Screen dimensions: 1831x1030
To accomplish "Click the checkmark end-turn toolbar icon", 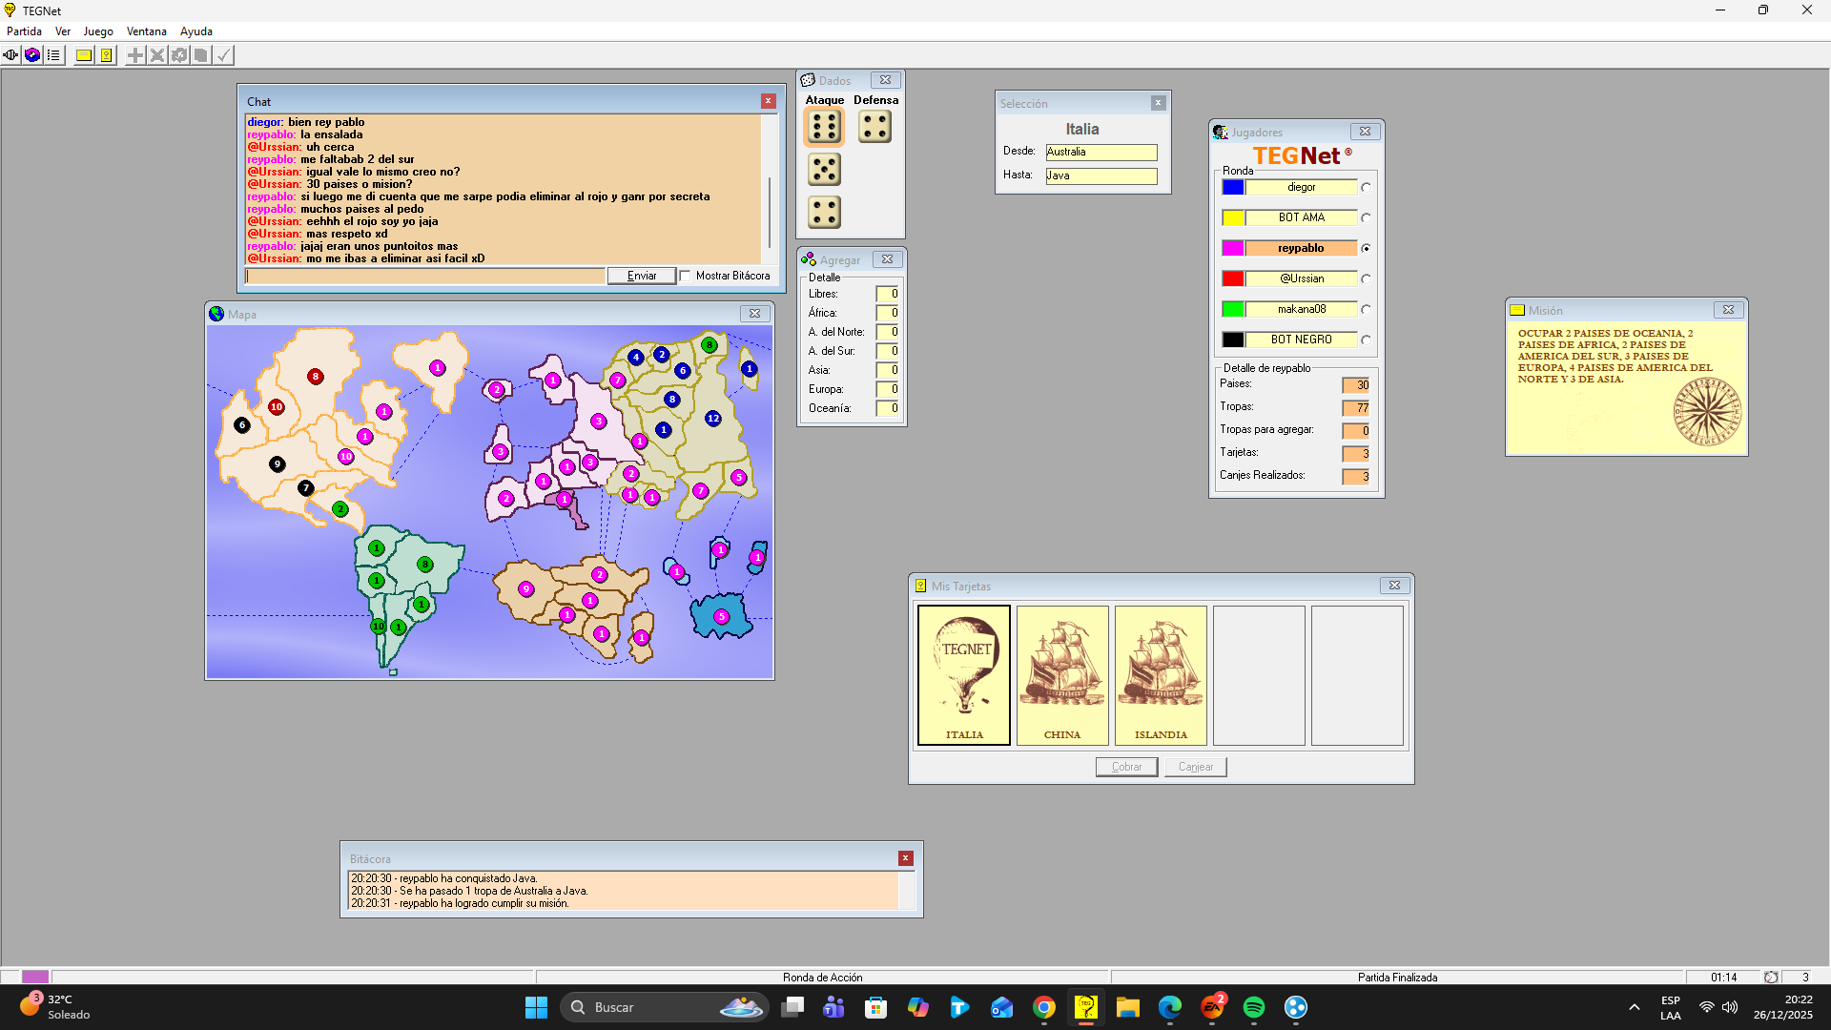I will pos(223,55).
